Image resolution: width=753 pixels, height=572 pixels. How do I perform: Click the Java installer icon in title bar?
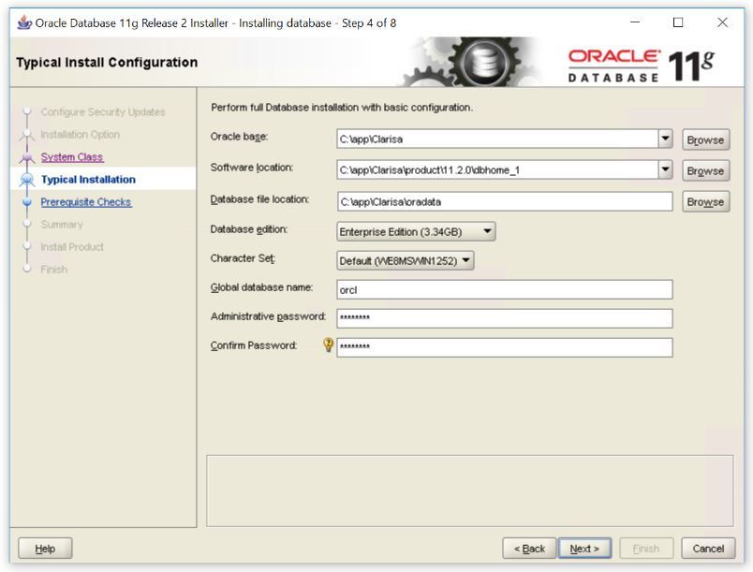coord(24,22)
